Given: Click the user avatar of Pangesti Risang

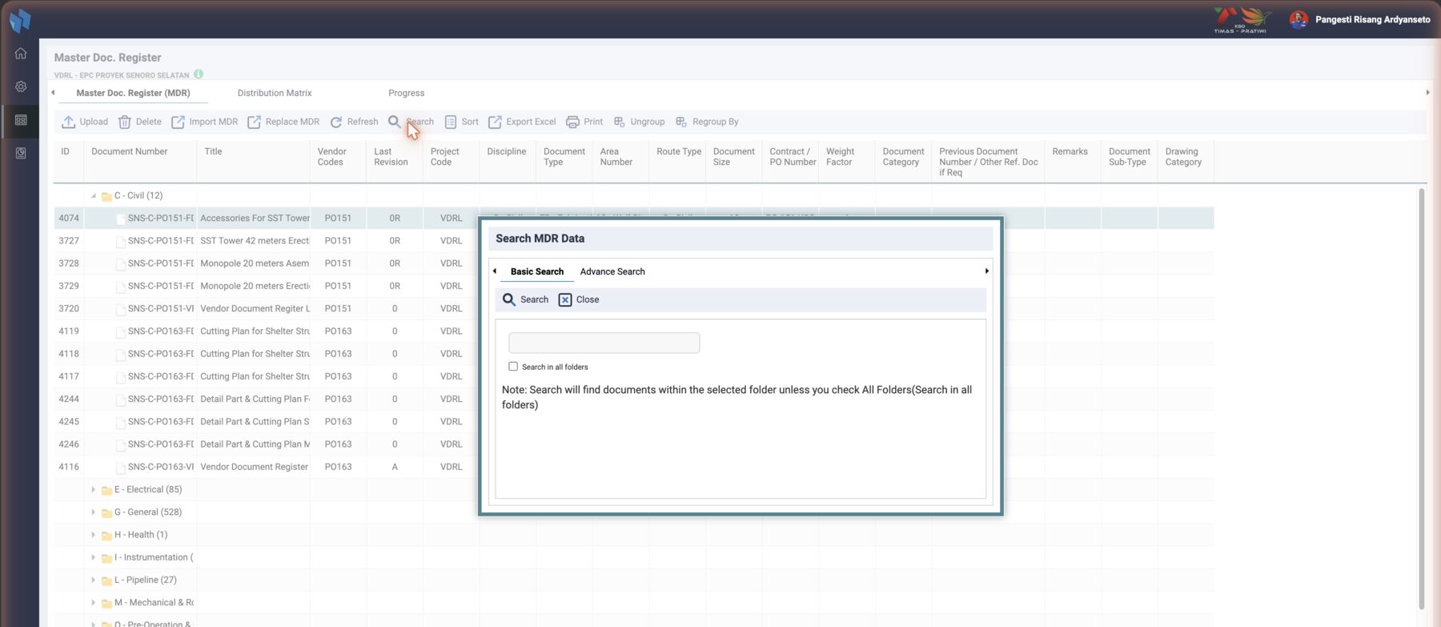Looking at the screenshot, I should [x=1299, y=19].
